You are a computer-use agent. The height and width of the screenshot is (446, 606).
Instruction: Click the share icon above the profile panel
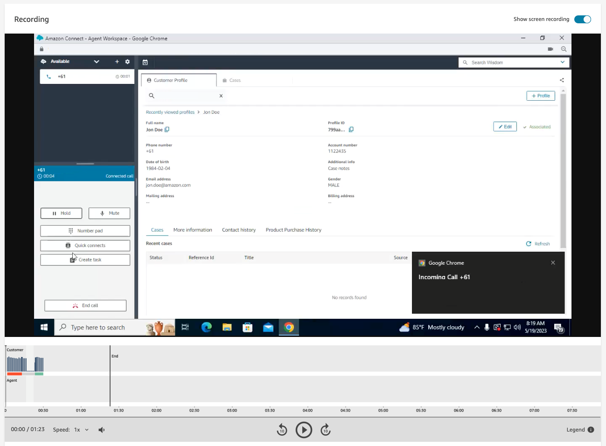tap(562, 80)
